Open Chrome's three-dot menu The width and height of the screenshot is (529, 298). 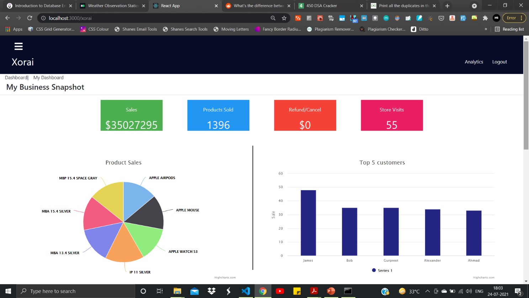521,18
